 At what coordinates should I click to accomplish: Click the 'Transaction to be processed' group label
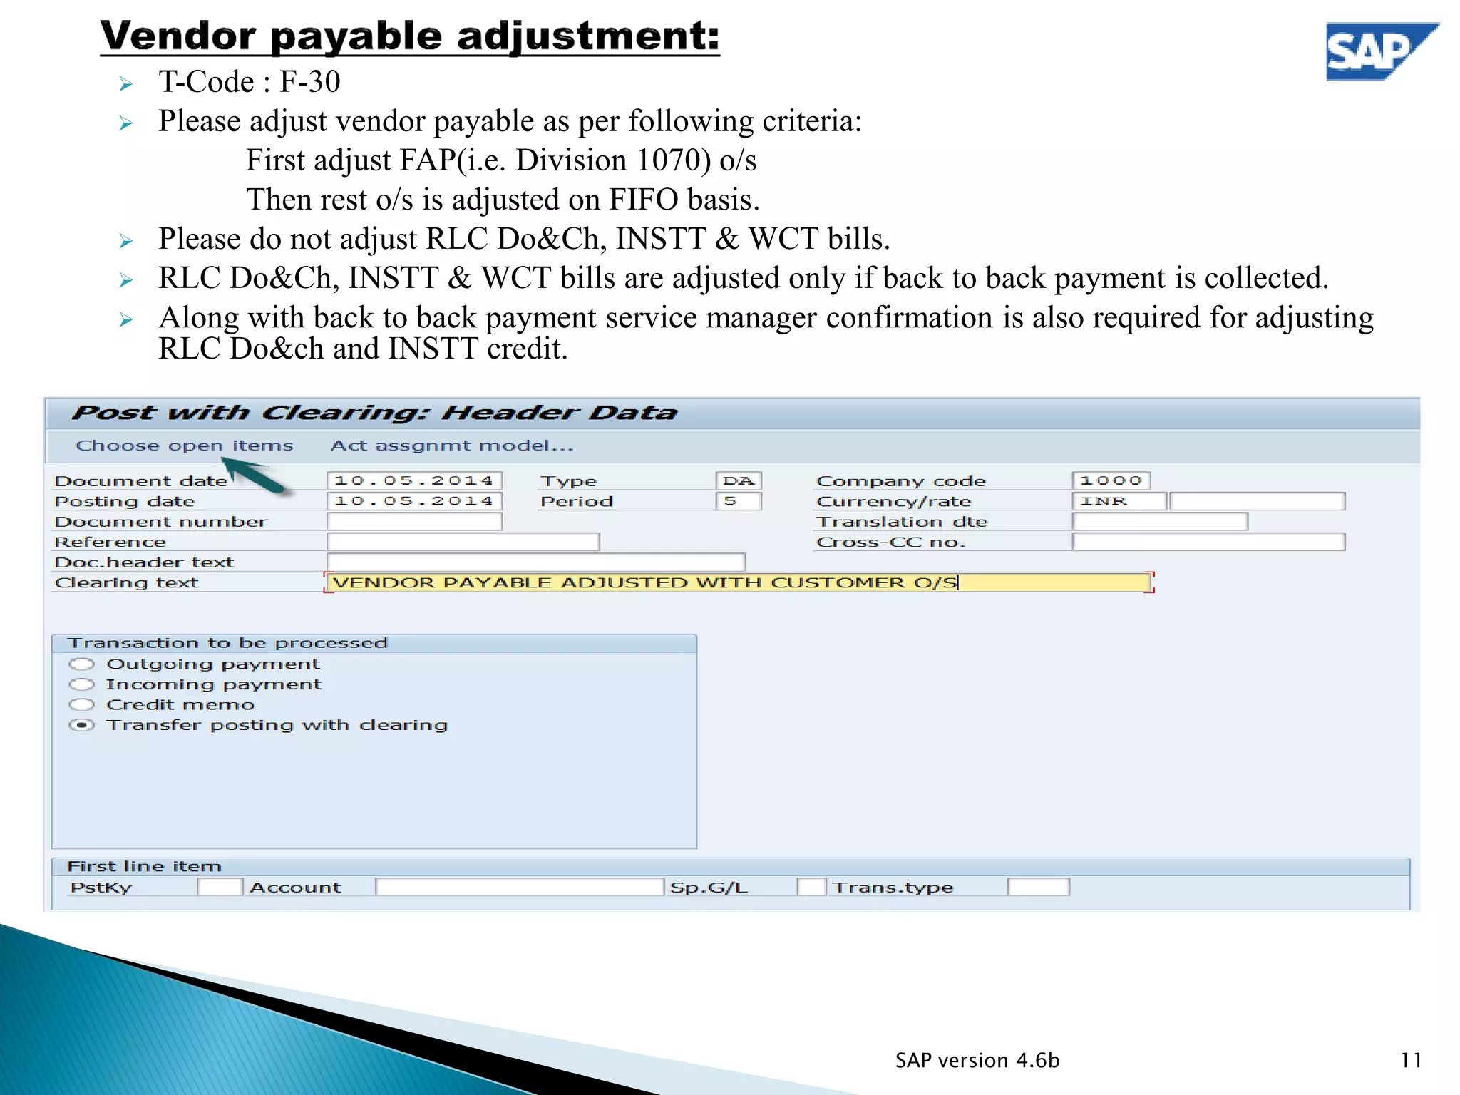click(x=227, y=643)
